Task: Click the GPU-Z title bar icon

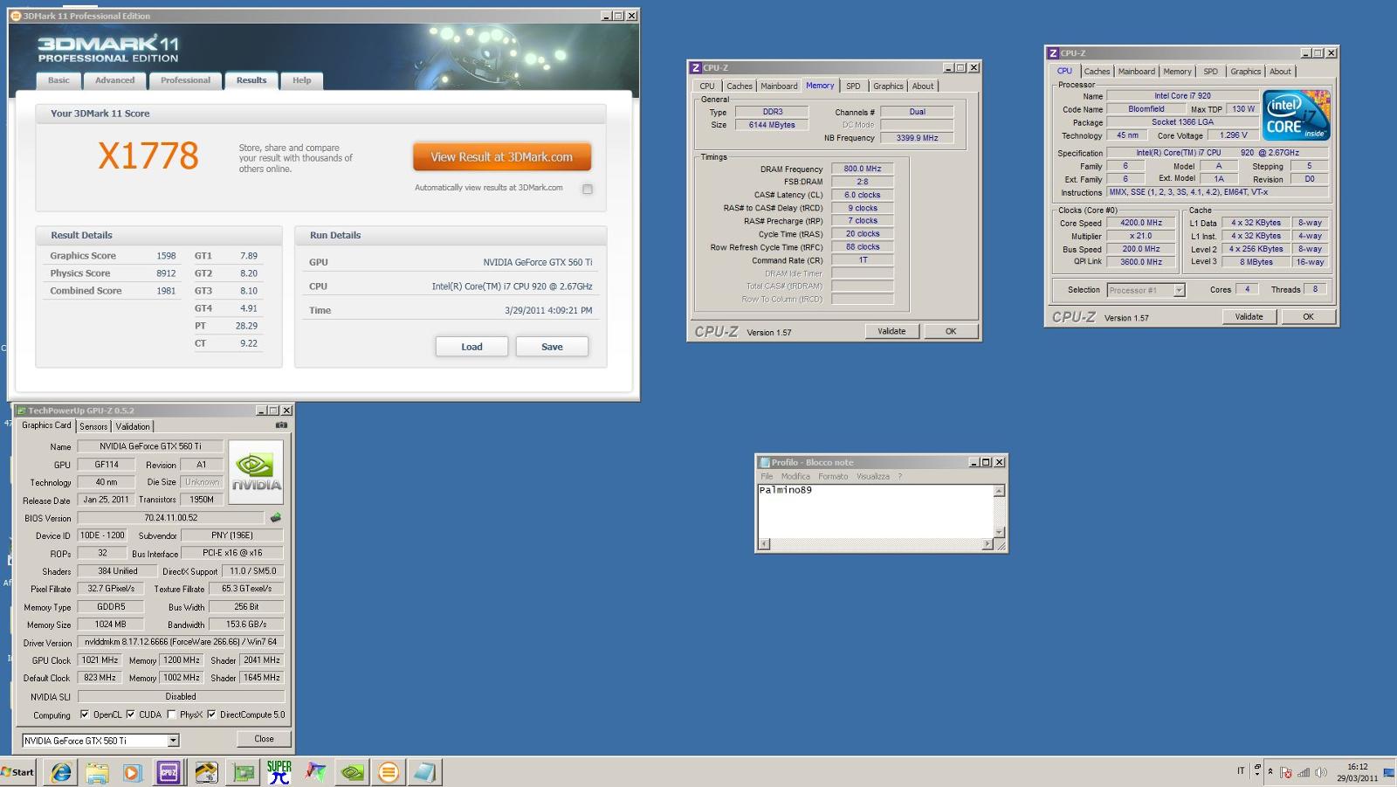Action: point(21,411)
